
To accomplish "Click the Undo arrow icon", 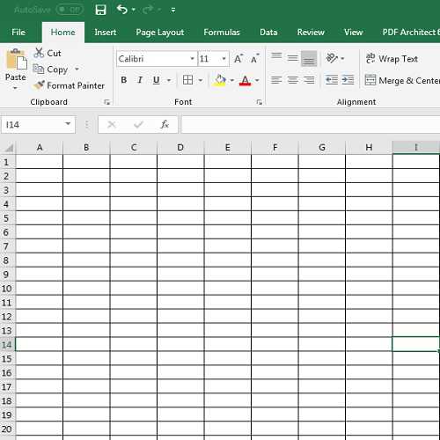I will click(122, 10).
